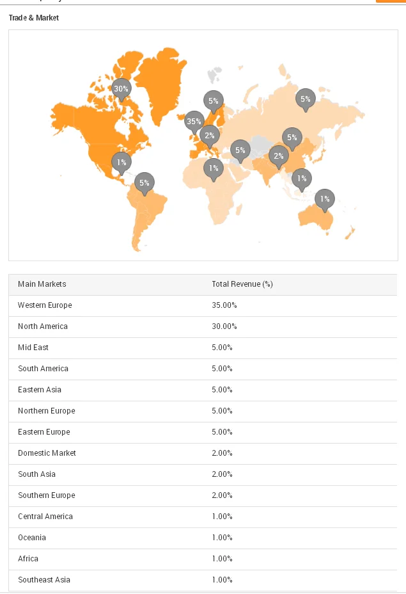The height and width of the screenshot is (594, 406).
Task: Select the 2% map pin over India
Action: pyautogui.click(x=278, y=156)
